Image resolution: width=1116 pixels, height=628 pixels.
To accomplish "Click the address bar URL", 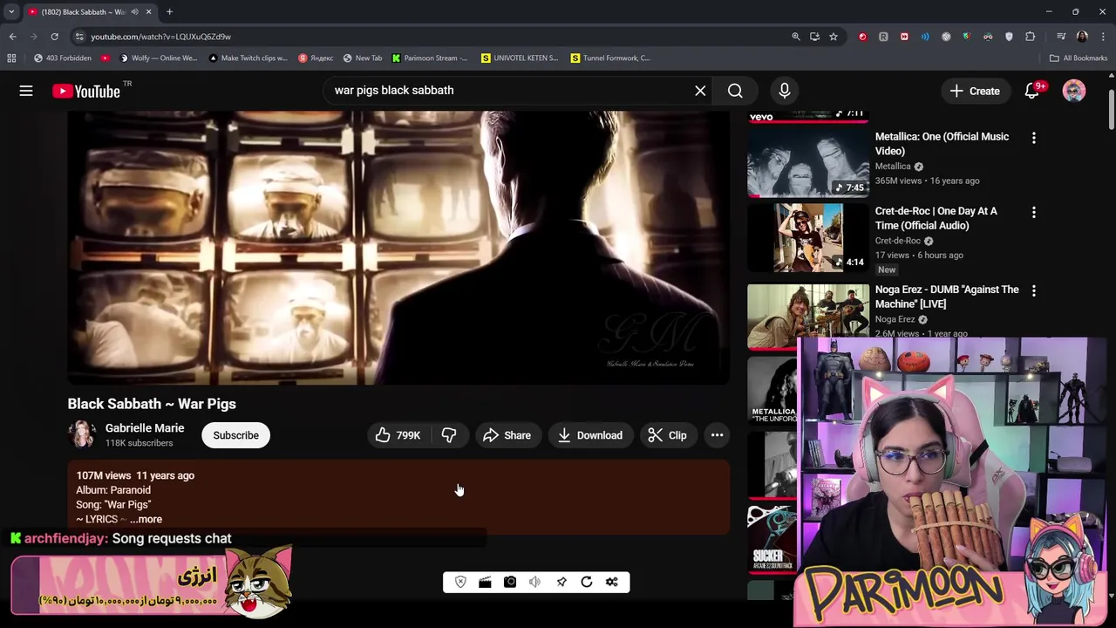I will [160, 37].
